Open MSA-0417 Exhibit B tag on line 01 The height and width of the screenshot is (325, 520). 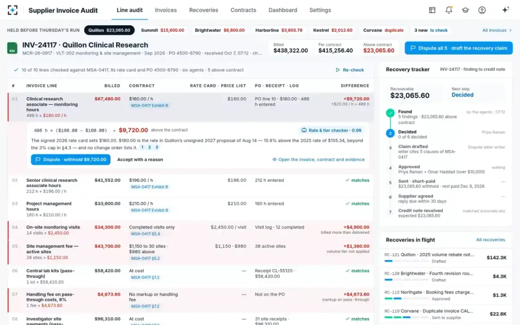[149, 105]
